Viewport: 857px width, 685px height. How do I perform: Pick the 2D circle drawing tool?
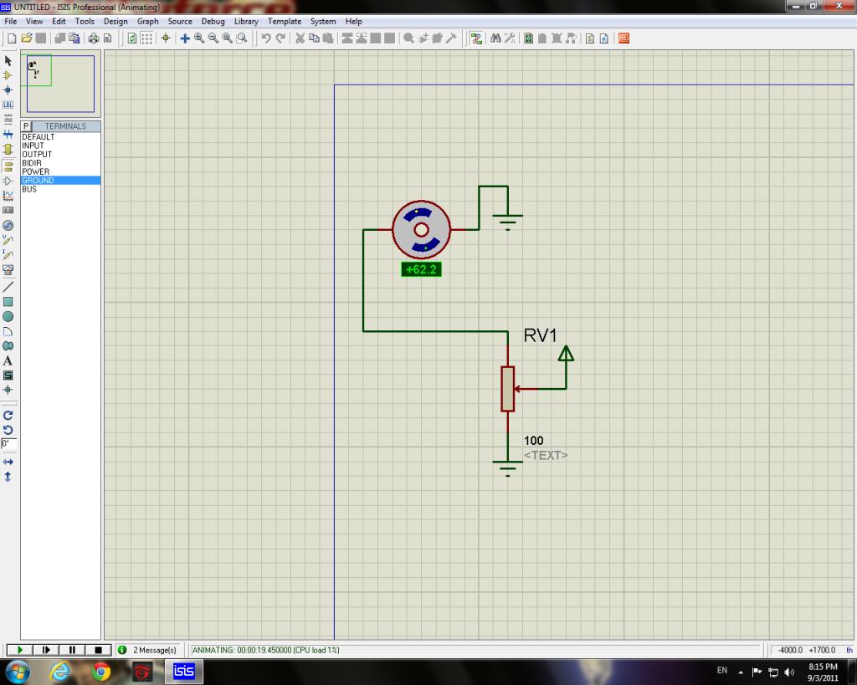8,316
